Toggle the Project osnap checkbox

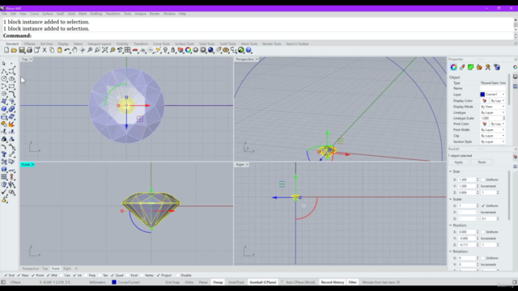159,275
